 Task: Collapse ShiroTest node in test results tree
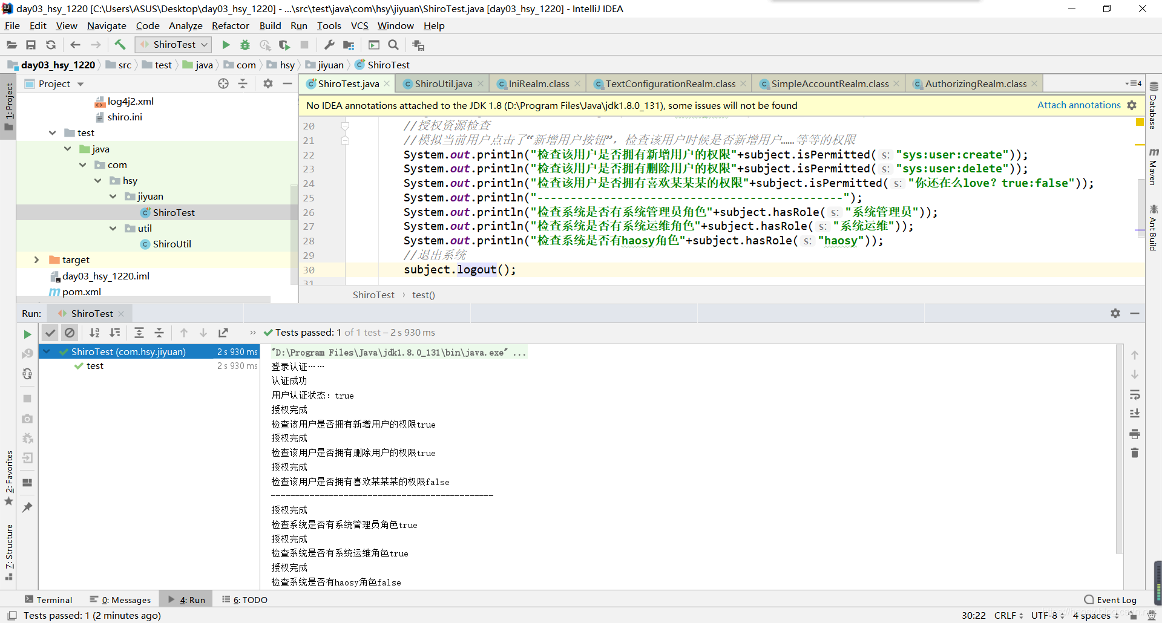[x=47, y=351]
